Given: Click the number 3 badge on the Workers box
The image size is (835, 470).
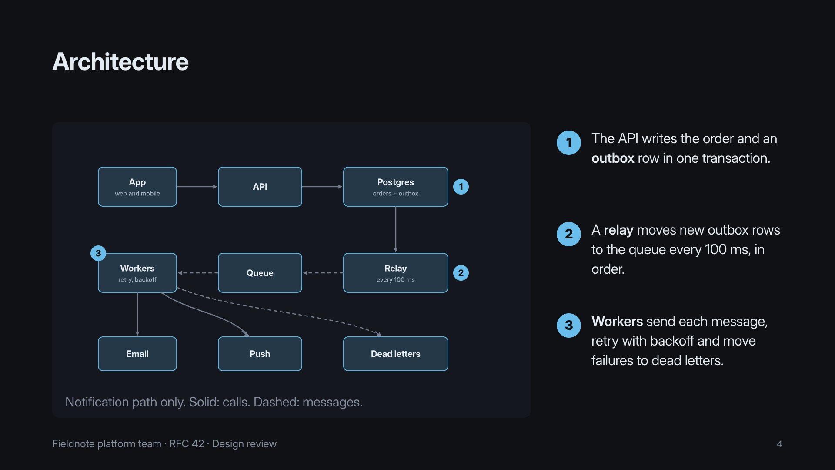Looking at the screenshot, I should click(x=98, y=253).
